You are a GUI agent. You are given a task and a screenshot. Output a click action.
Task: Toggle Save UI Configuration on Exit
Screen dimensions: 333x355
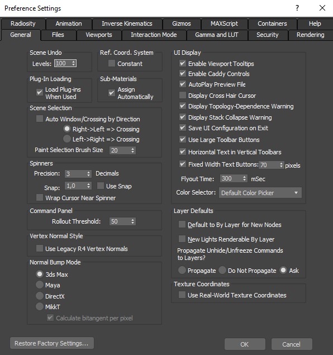(183, 127)
